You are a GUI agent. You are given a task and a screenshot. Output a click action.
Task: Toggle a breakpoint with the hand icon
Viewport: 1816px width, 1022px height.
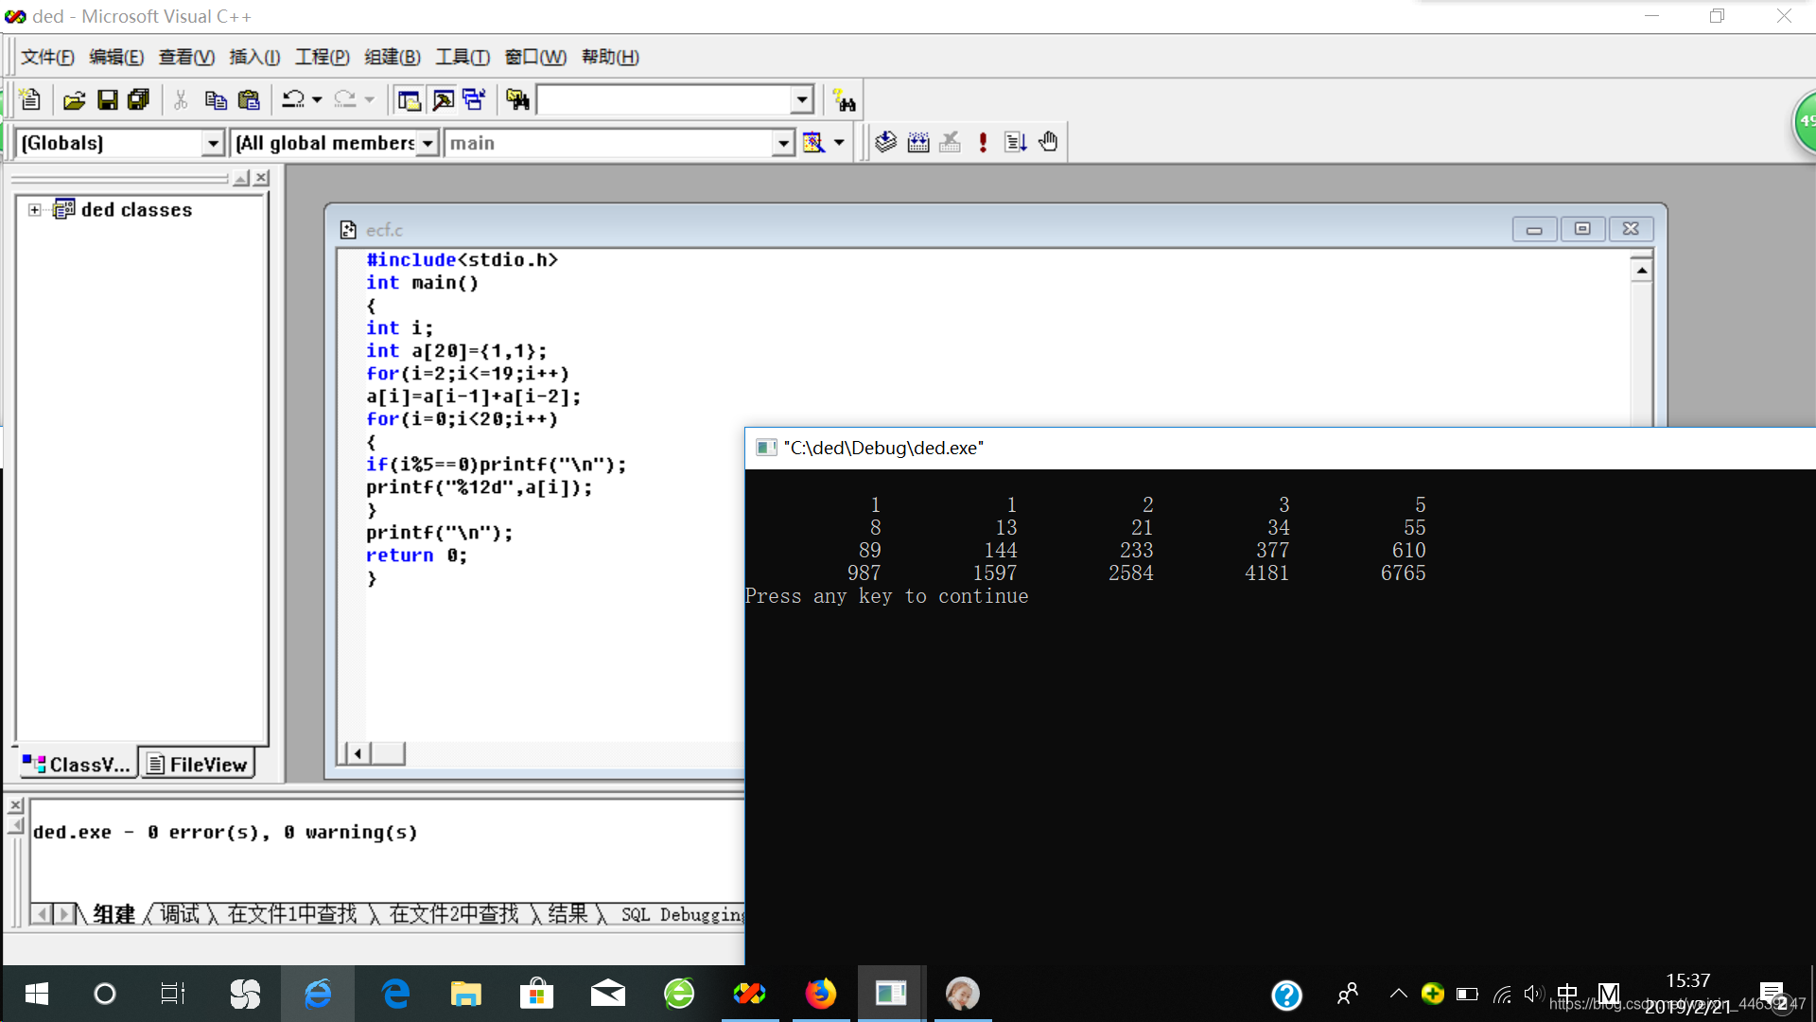click(1048, 142)
